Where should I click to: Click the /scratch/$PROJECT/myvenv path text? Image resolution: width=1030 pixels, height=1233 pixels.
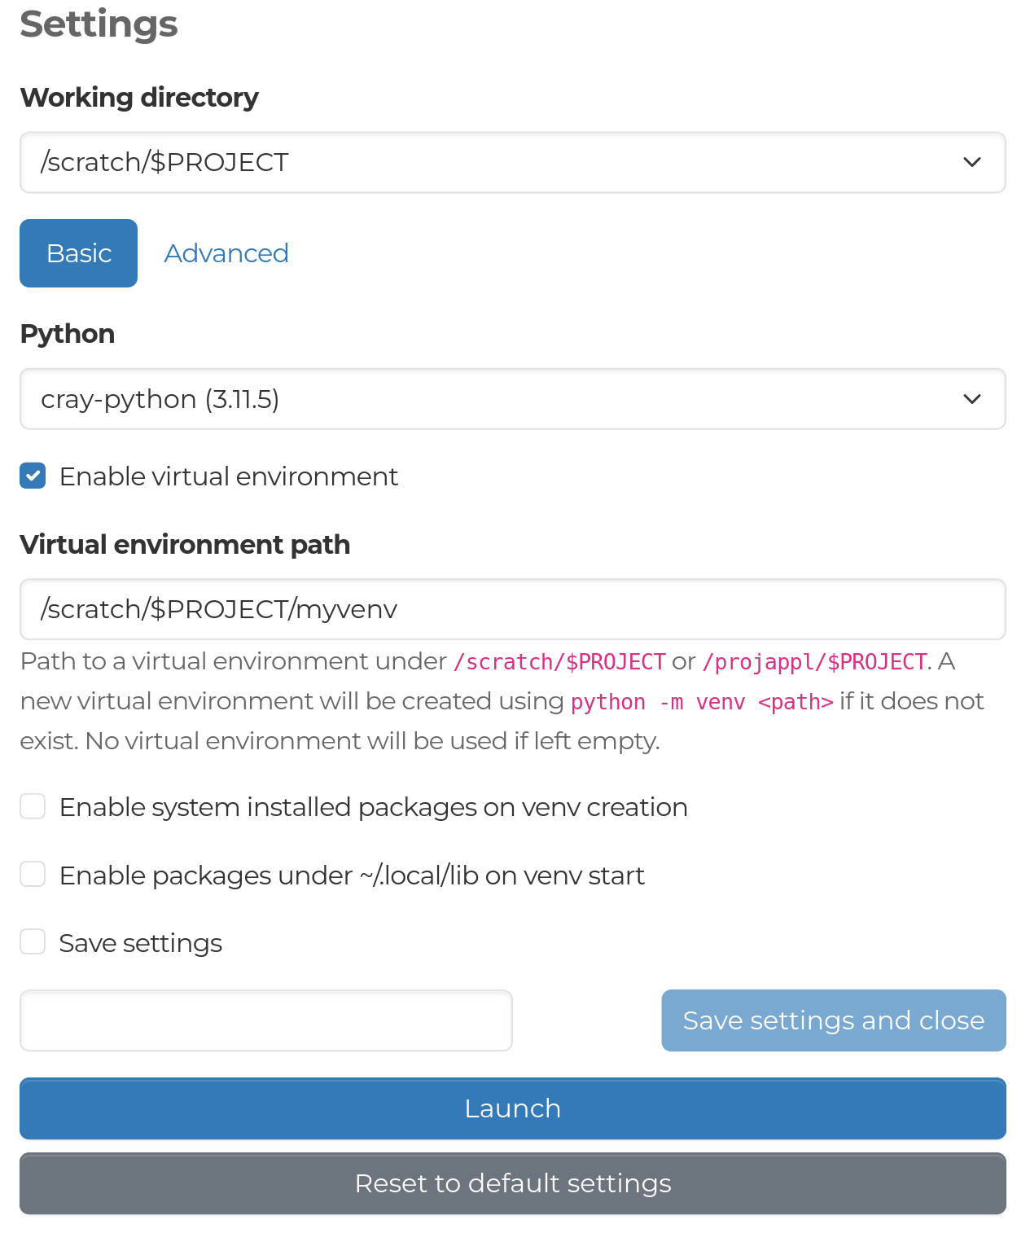coord(219,608)
